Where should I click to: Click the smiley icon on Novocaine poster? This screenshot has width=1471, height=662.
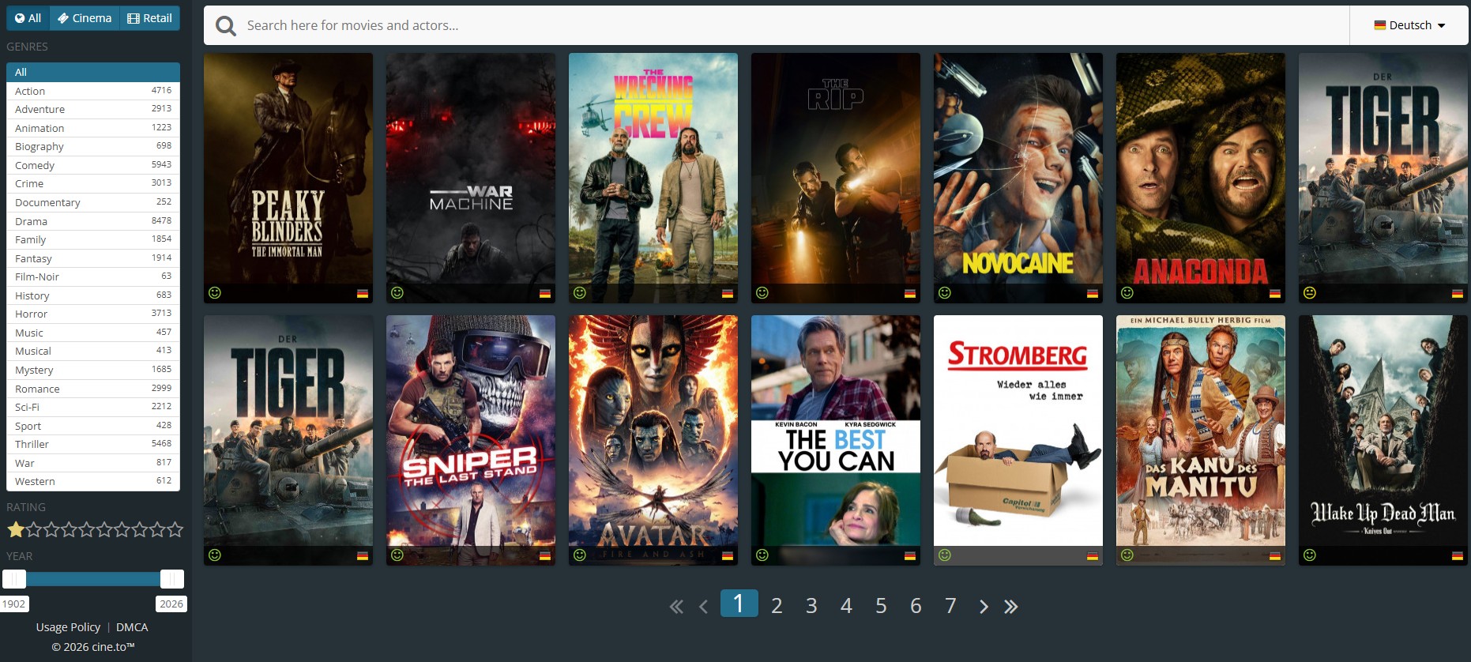pos(945,293)
